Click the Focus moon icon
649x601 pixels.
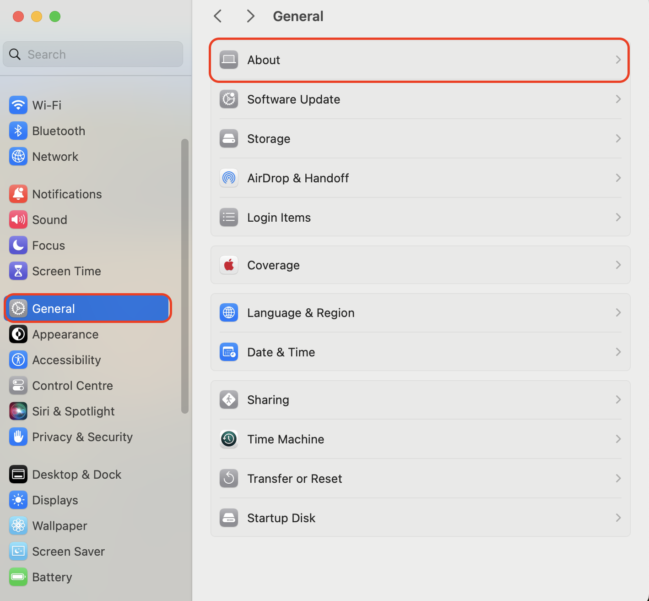(18, 246)
